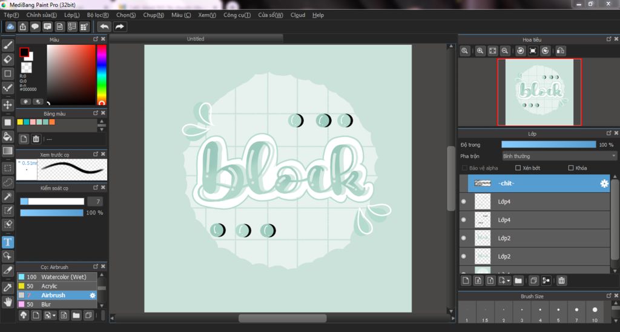Select the Eyedropper tool

pos(7,288)
